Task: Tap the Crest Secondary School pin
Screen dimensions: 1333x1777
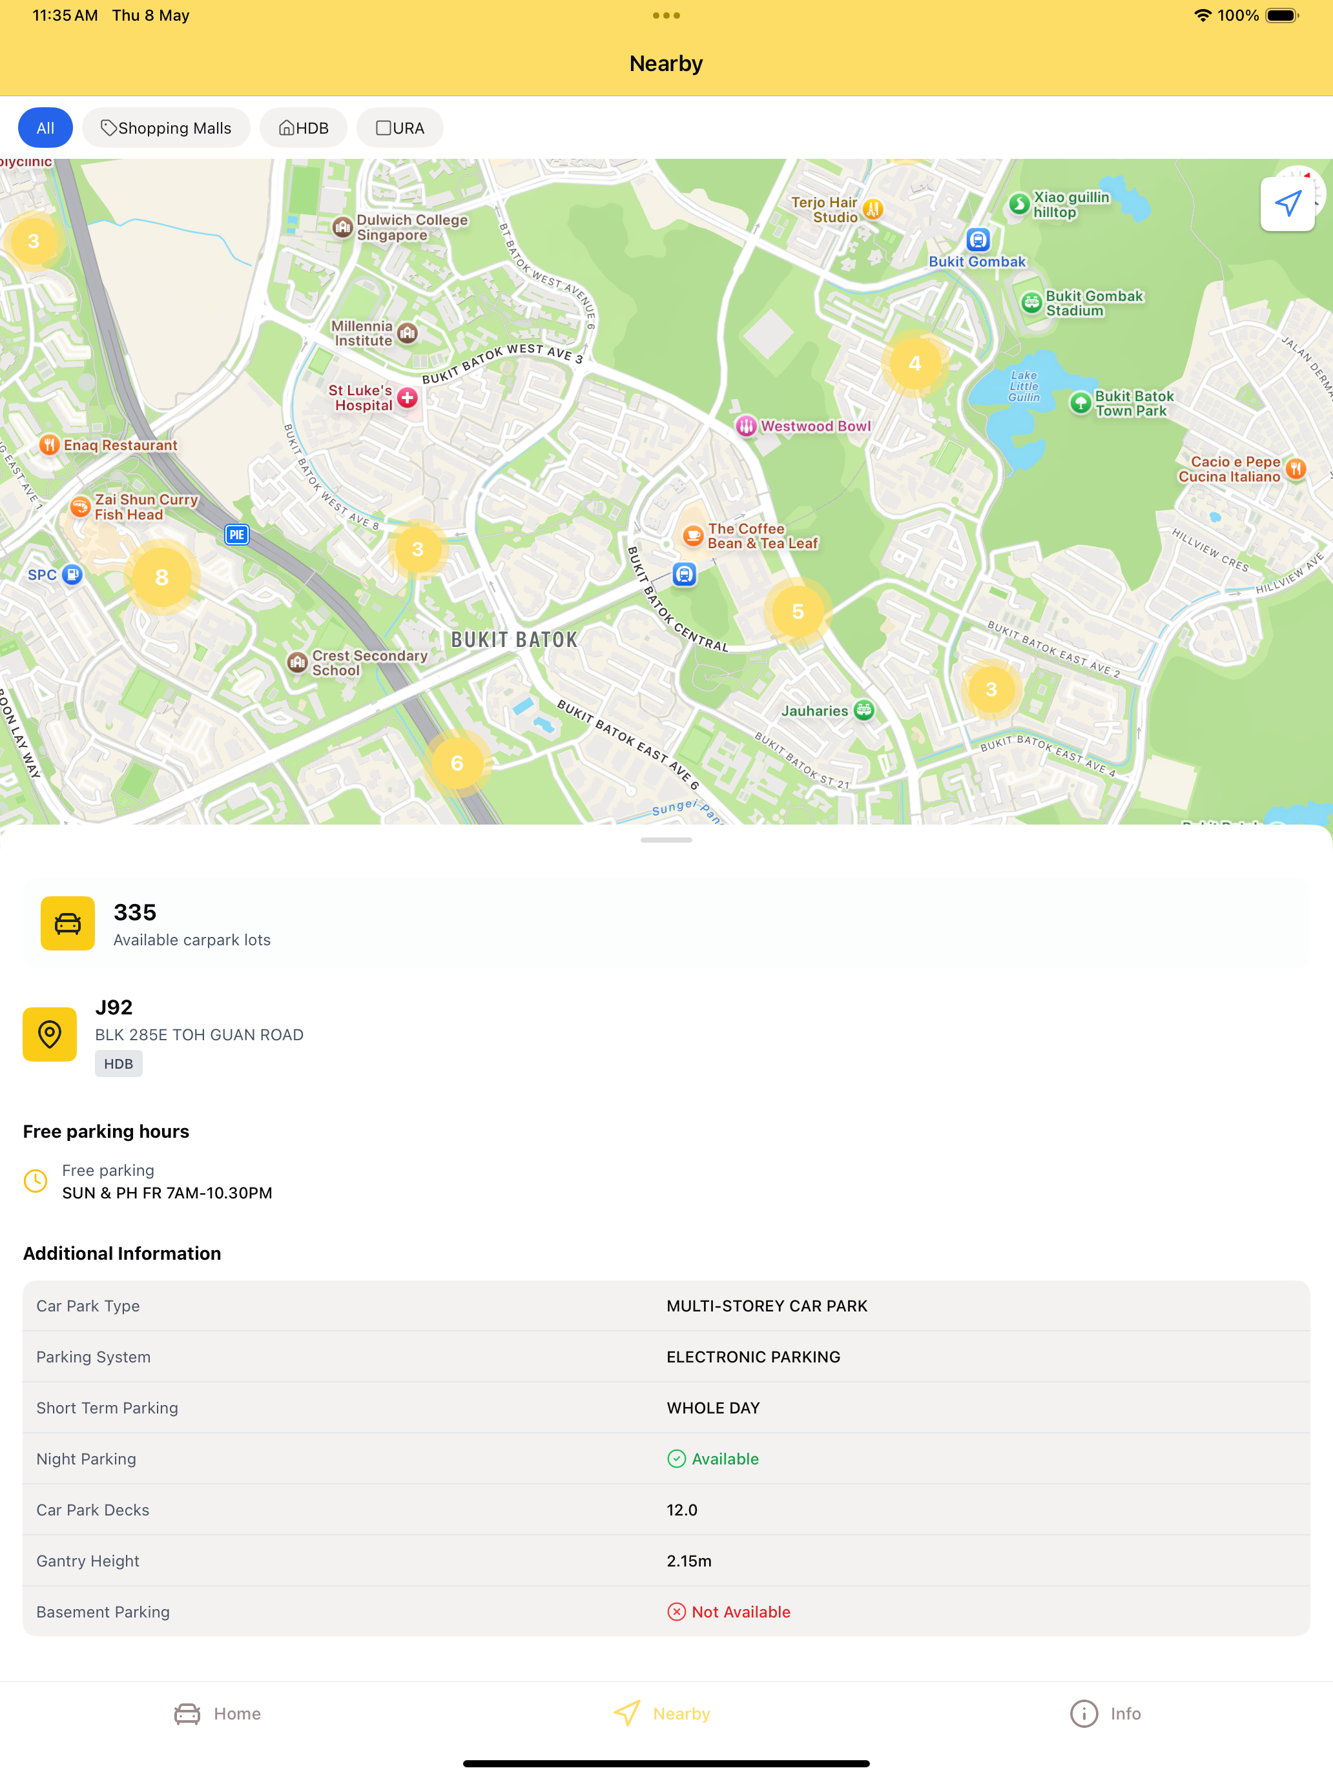Action: click(x=298, y=662)
